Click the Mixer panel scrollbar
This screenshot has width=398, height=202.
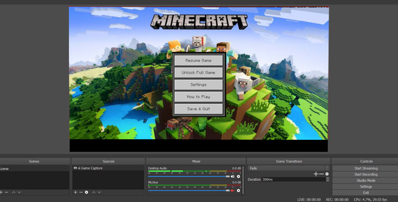coord(243,180)
